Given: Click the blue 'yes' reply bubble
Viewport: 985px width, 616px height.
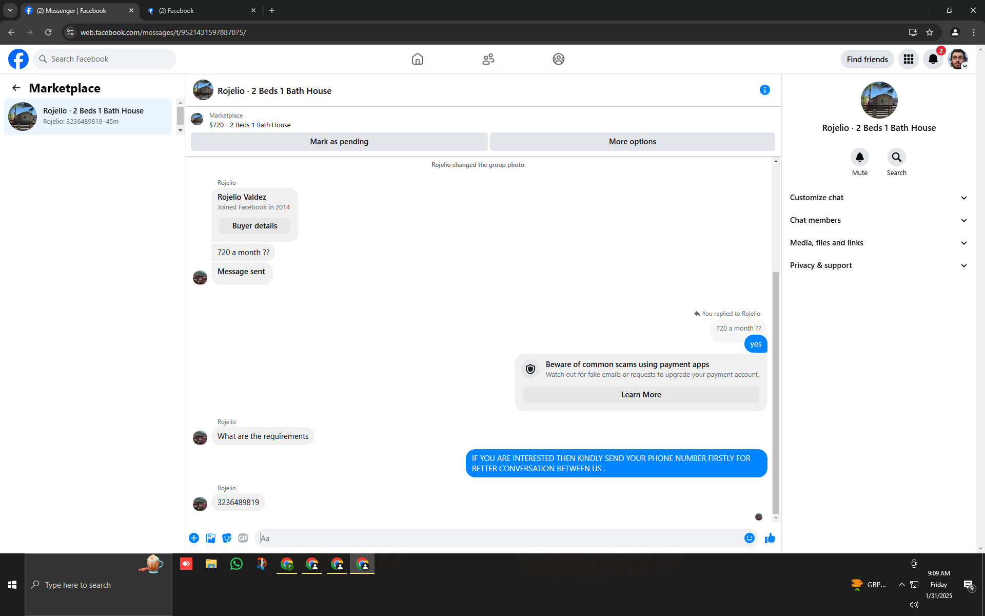Looking at the screenshot, I should pos(756,344).
